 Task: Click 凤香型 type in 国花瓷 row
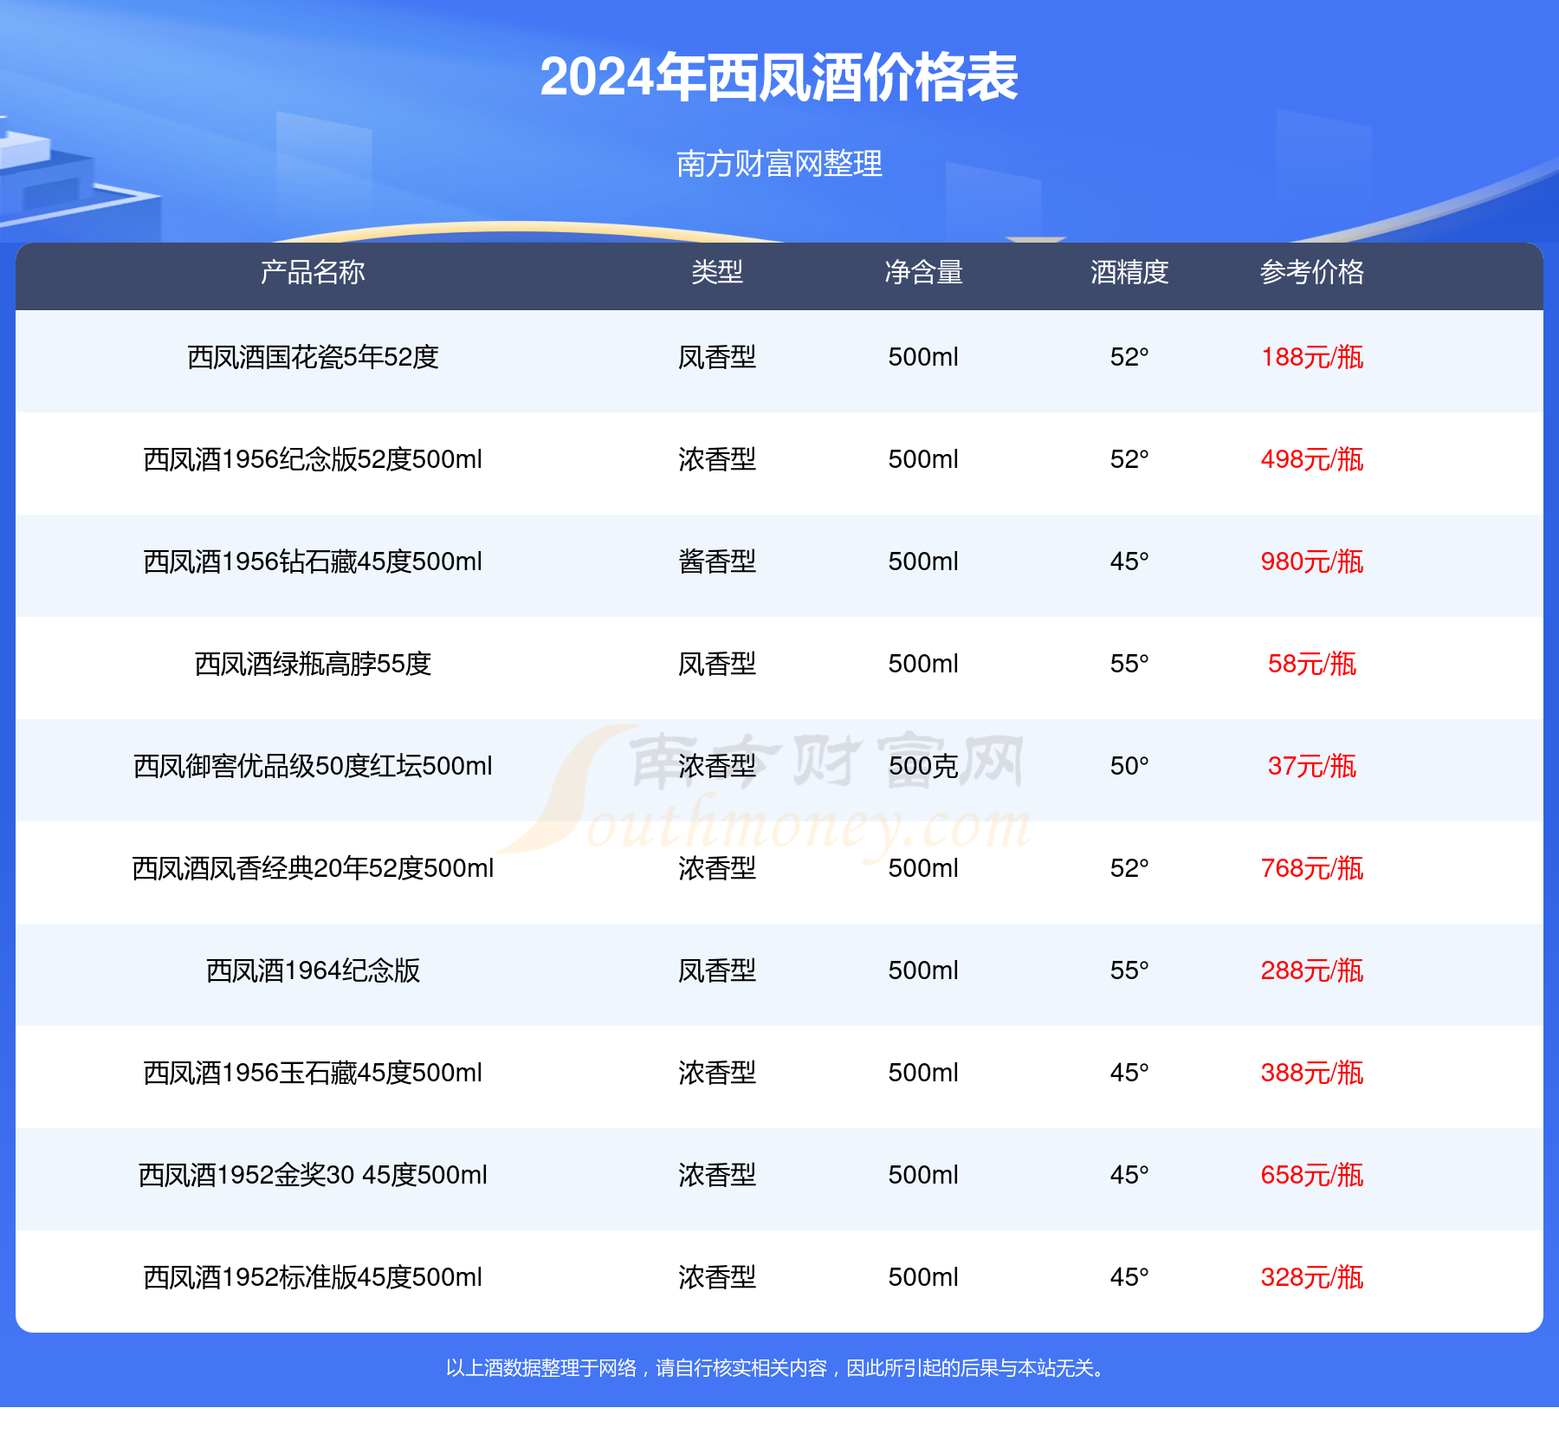[x=717, y=357]
